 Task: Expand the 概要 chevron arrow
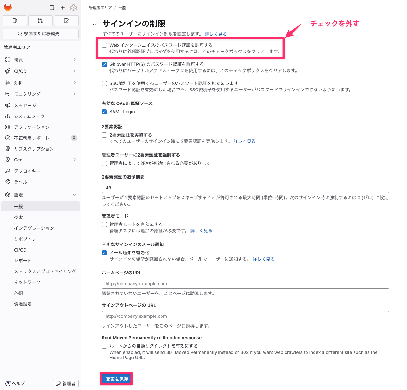[75, 60]
